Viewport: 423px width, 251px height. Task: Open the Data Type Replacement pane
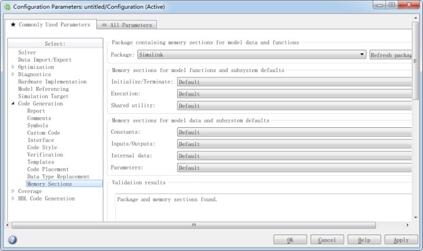click(x=58, y=176)
